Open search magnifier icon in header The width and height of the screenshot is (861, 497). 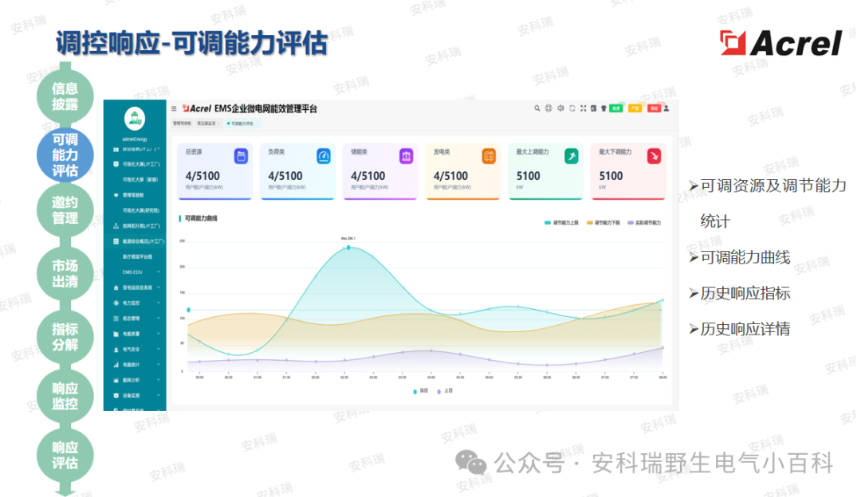(x=537, y=108)
